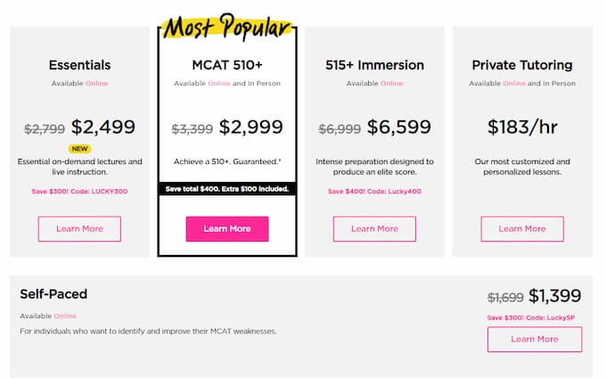This screenshot has width=606, height=379.
Task: Open Learn More for Essentials plan
Action: 79,229
